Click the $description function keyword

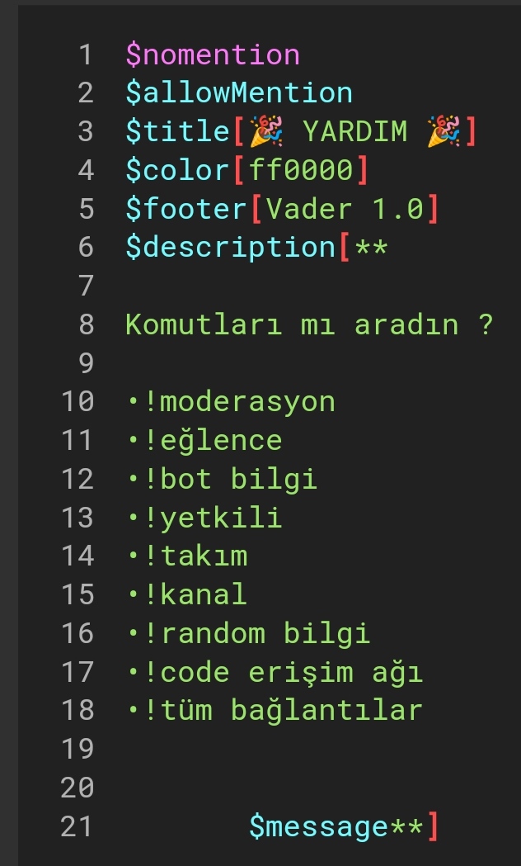(x=231, y=247)
